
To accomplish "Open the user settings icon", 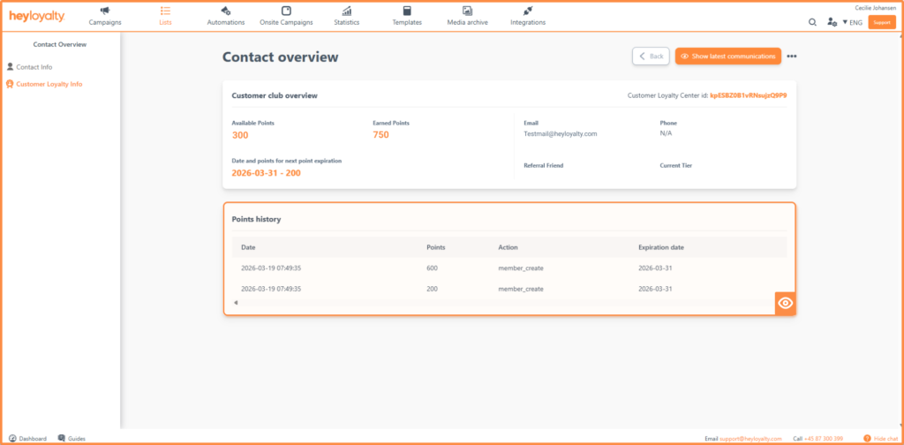I will (832, 22).
